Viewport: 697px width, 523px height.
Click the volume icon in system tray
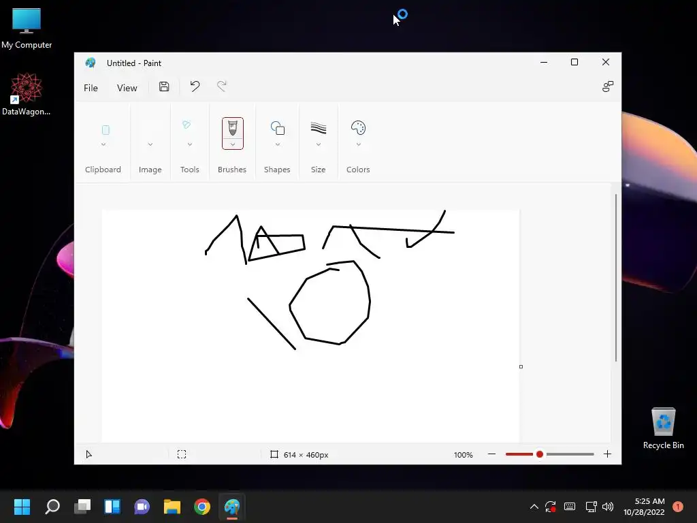click(x=608, y=507)
